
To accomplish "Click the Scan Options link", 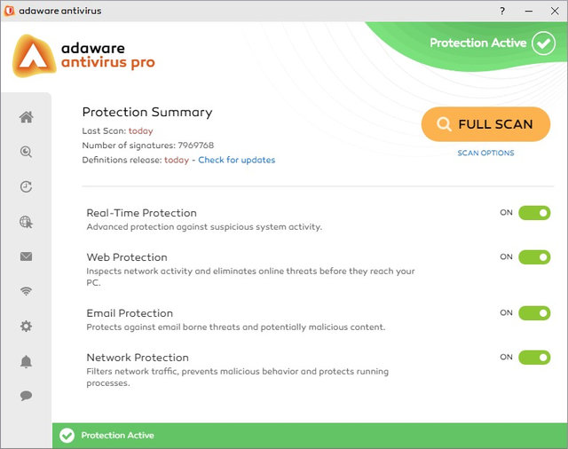I will (x=485, y=154).
